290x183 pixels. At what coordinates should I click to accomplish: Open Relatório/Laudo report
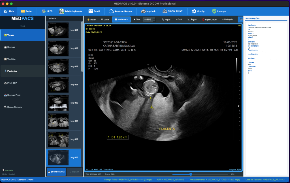(x=70, y=11)
